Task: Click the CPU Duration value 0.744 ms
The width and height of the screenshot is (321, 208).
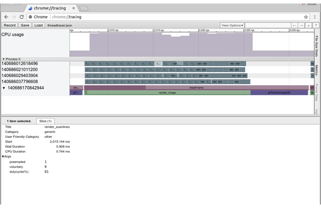Action: click(63, 151)
